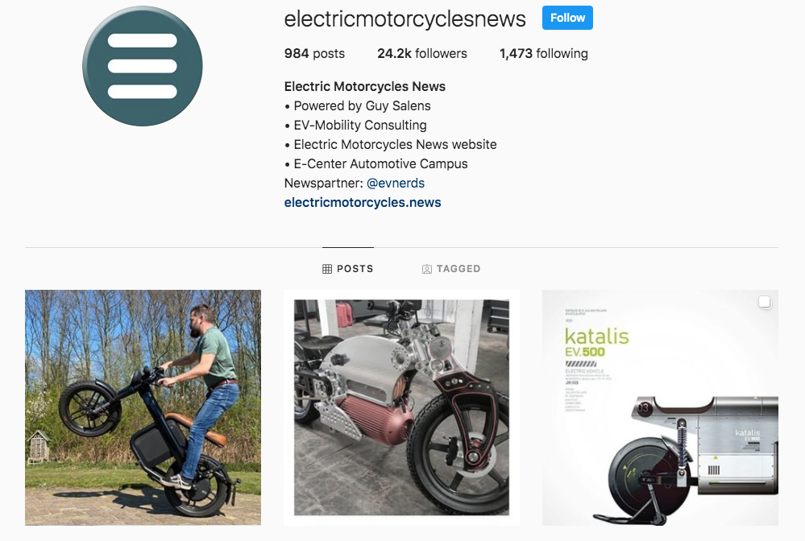Visit the electricmotorcycles.news website link
This screenshot has width=805, height=541.
click(x=363, y=203)
